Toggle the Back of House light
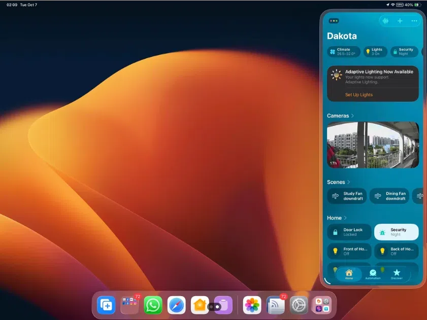This screenshot has height=320, width=427. pyautogui.click(x=396, y=251)
